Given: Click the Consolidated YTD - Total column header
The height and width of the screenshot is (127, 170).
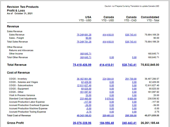Looking at the screenshot, I should click(x=150, y=19).
